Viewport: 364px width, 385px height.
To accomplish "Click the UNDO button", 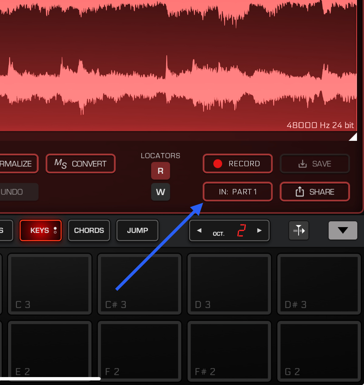I will [19, 192].
